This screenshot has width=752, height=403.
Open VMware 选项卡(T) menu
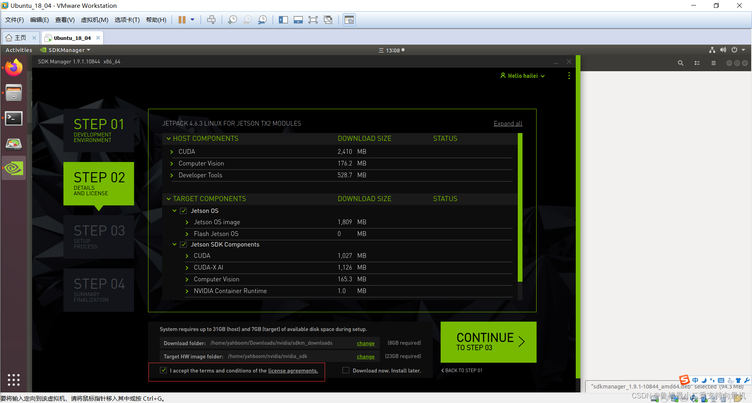[x=127, y=20]
